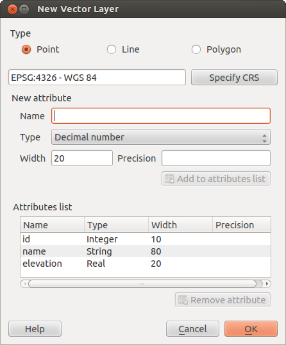The image size is (286, 345).
Task: Open Help for the dialog
Action: pos(35,329)
